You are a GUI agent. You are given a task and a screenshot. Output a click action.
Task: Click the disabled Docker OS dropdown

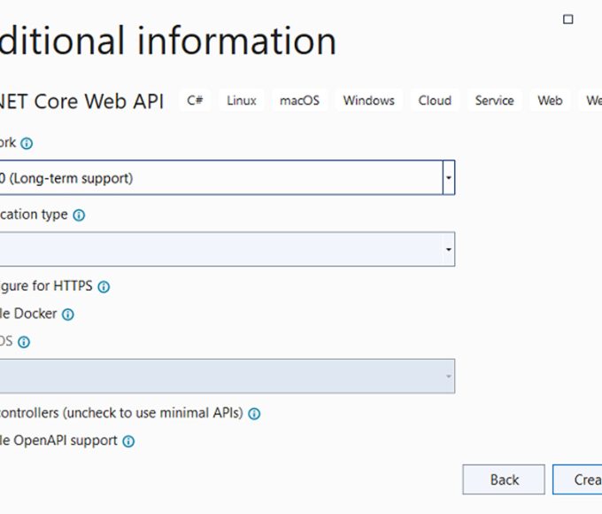(x=226, y=377)
